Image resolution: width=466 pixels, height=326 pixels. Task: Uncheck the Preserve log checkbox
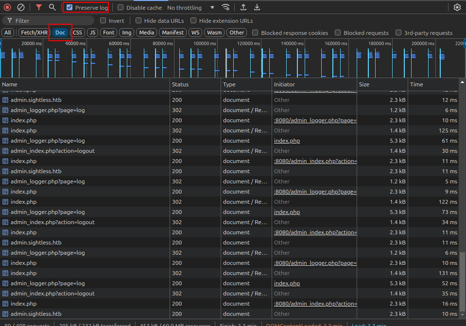tap(70, 8)
